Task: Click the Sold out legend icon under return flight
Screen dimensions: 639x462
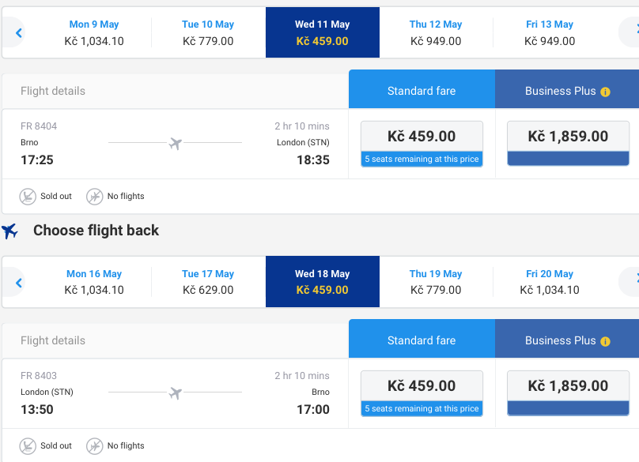Action: (28, 446)
